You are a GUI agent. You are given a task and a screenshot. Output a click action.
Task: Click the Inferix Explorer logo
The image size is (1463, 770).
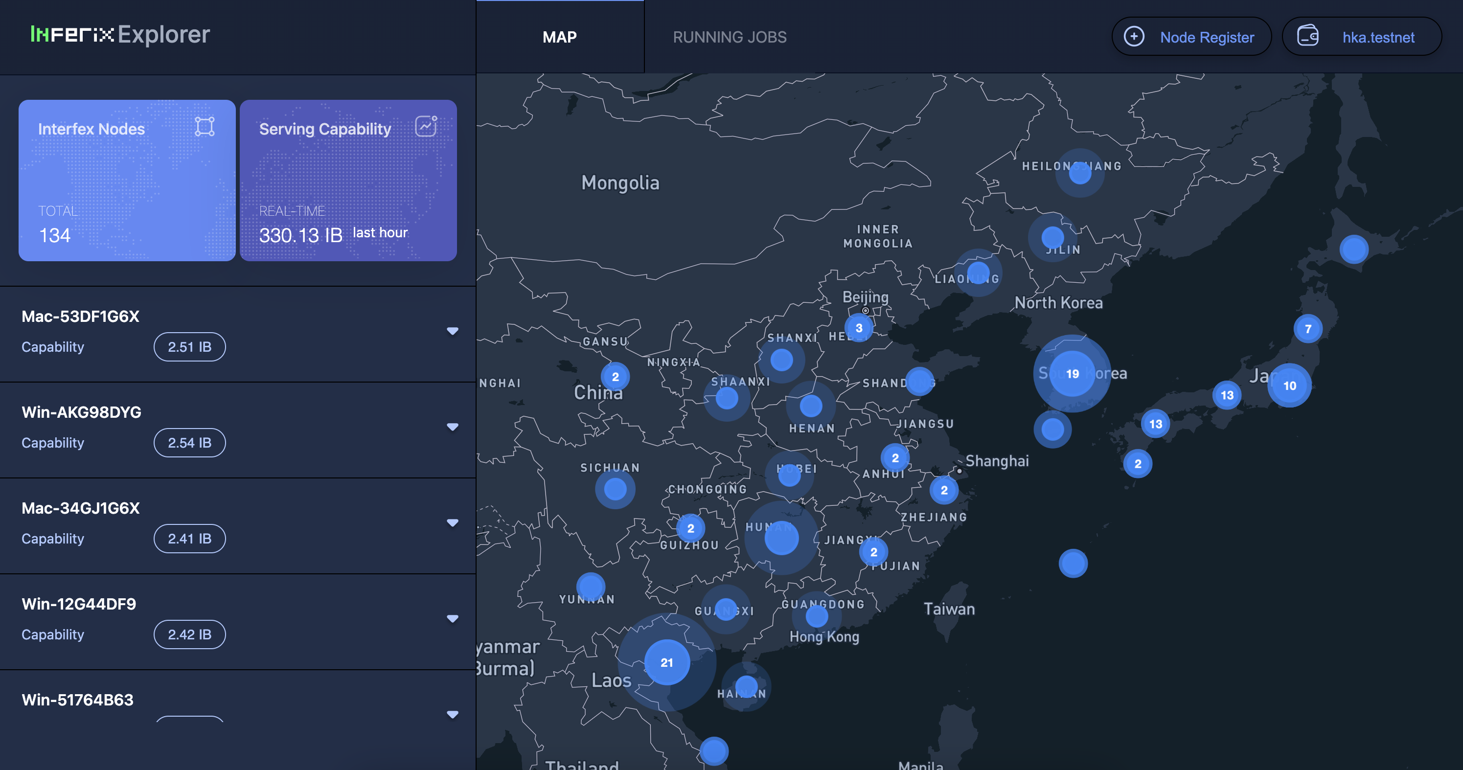point(120,35)
